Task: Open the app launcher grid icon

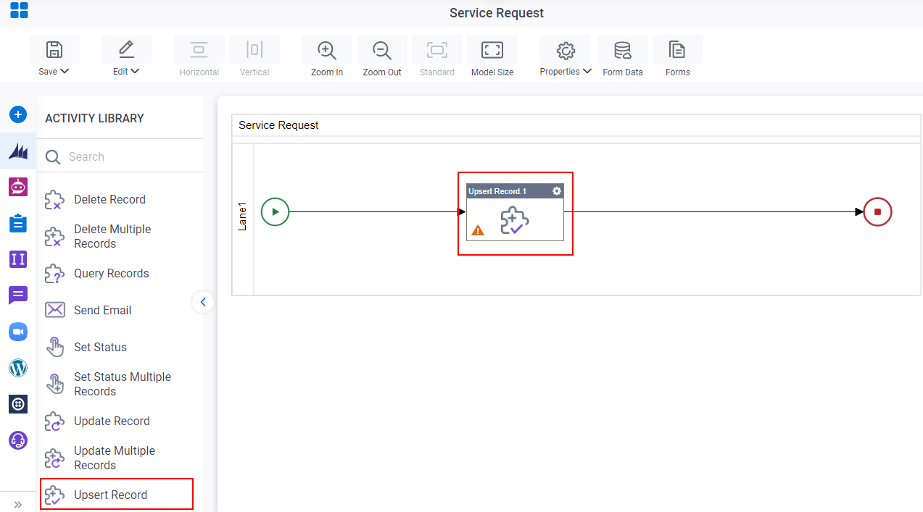Action: [x=19, y=10]
